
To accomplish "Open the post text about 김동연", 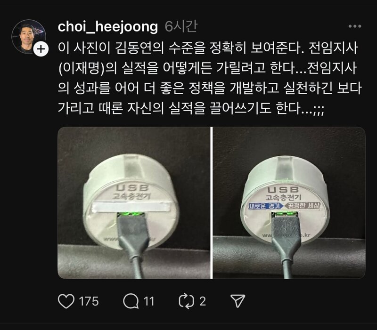I will click(210, 78).
